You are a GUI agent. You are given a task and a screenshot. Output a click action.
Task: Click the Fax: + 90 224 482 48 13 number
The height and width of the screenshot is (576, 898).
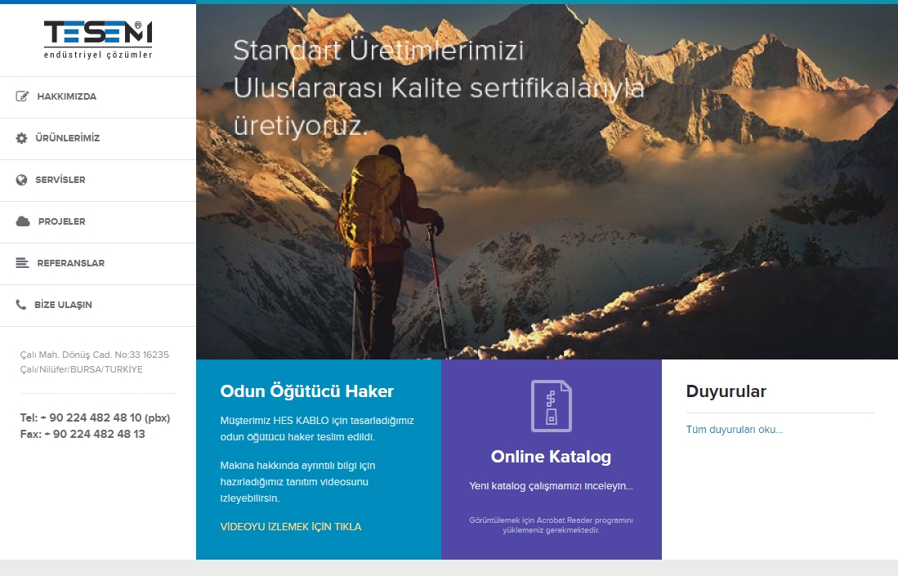tap(83, 434)
